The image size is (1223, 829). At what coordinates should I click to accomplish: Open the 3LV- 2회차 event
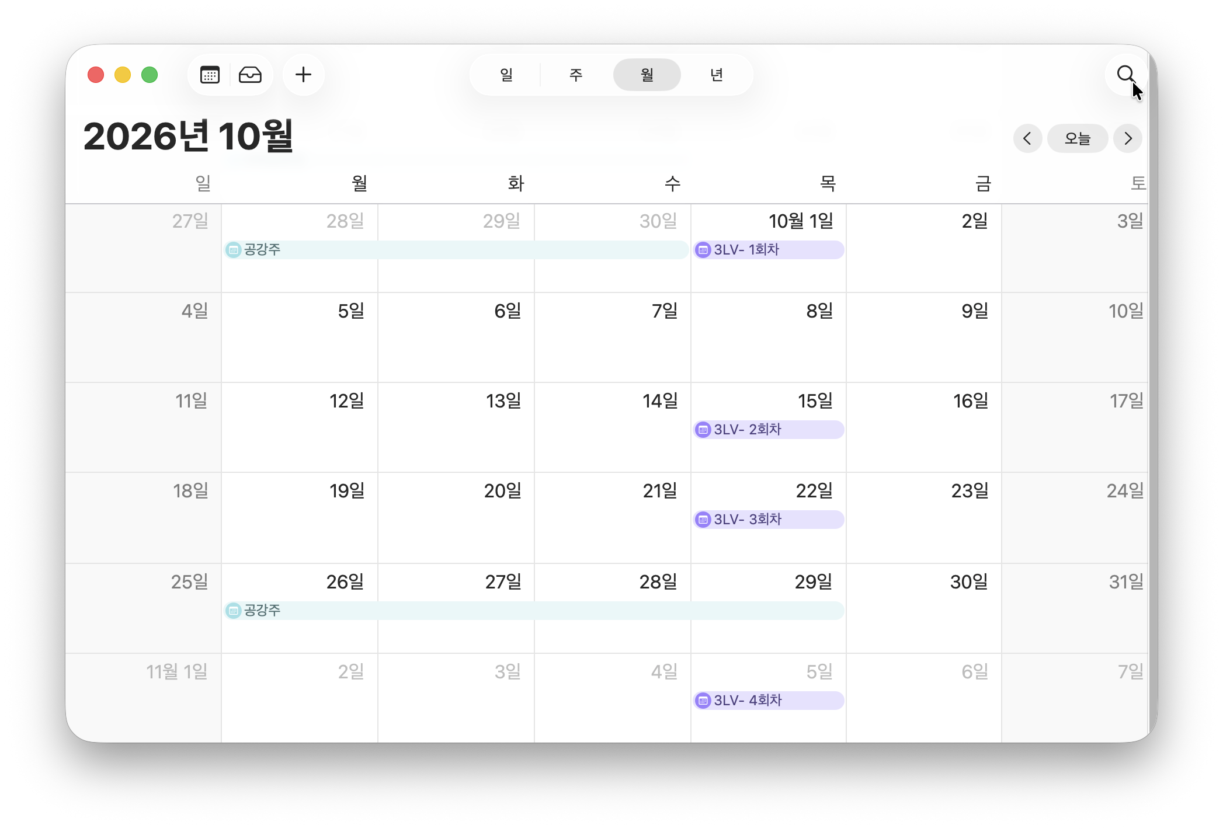pyautogui.click(x=768, y=430)
